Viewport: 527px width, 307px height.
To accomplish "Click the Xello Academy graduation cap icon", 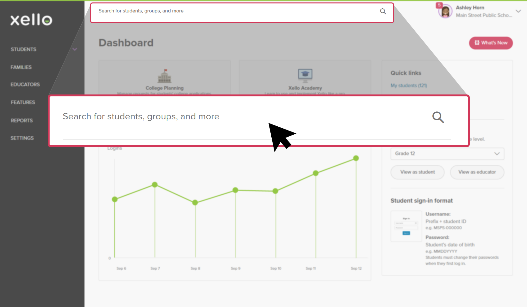I will (x=305, y=75).
